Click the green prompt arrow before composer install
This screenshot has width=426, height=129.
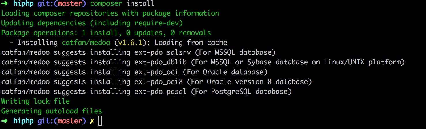pyautogui.click(x=5, y=4)
